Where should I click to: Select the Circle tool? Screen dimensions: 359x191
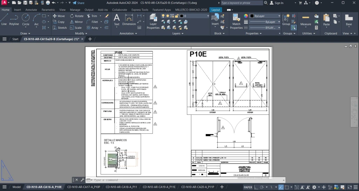click(x=26, y=20)
